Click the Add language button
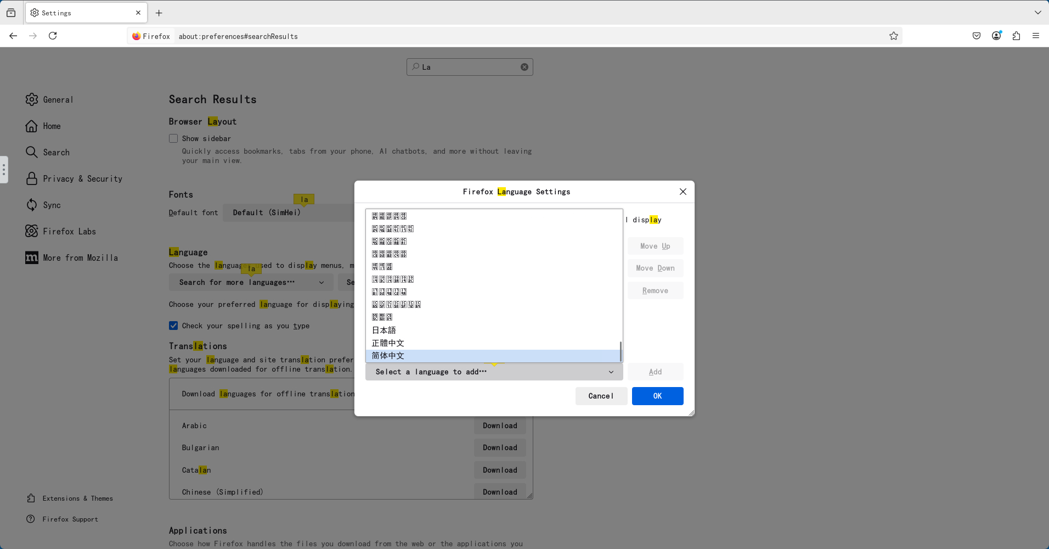Viewport: 1049px width, 549px height. (656, 372)
